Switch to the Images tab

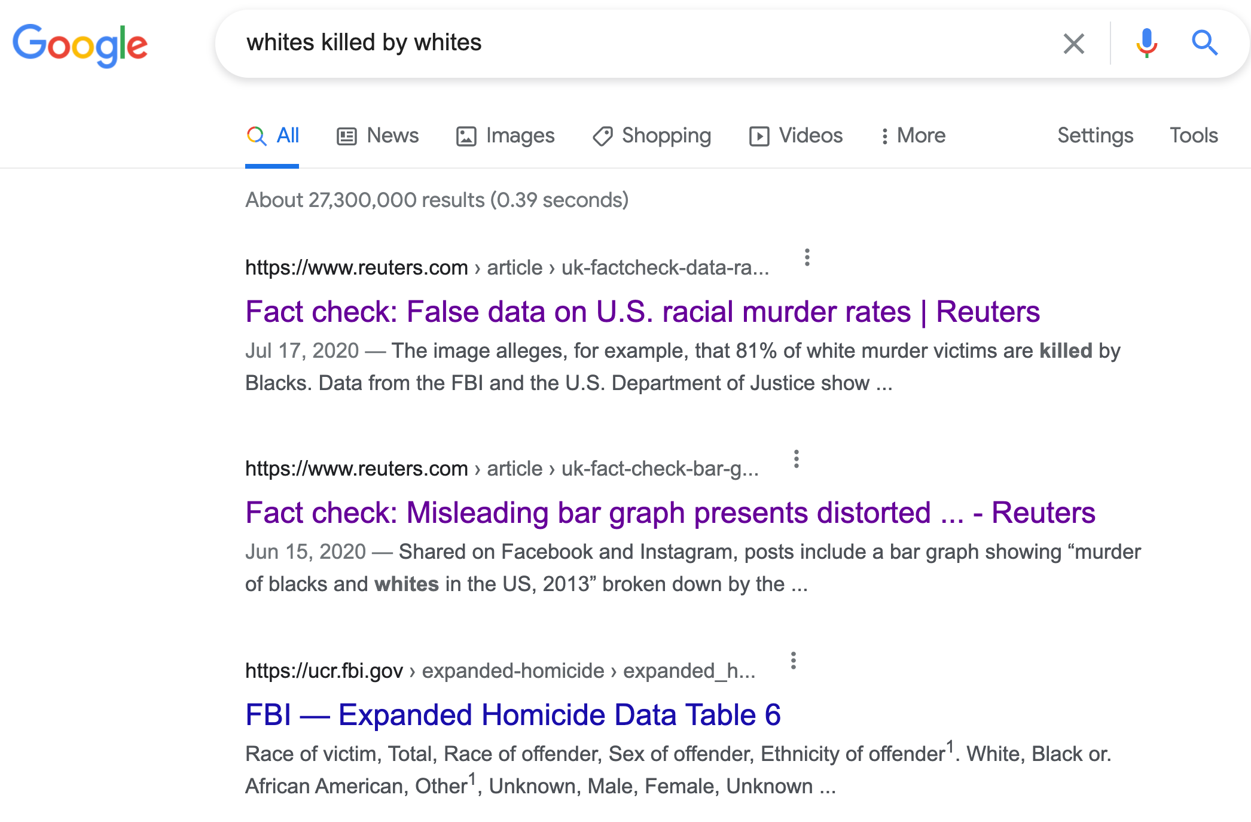[x=505, y=136]
